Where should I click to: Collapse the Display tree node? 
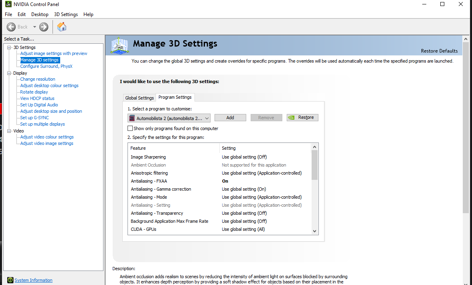click(x=9, y=73)
